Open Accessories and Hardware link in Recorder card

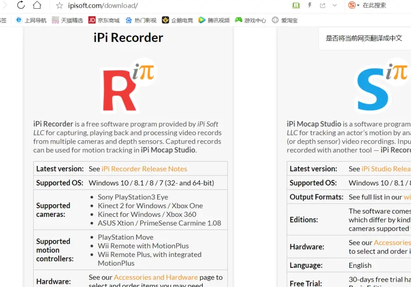[x=156, y=277]
